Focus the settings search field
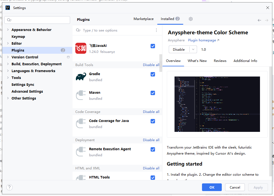 (37, 20)
